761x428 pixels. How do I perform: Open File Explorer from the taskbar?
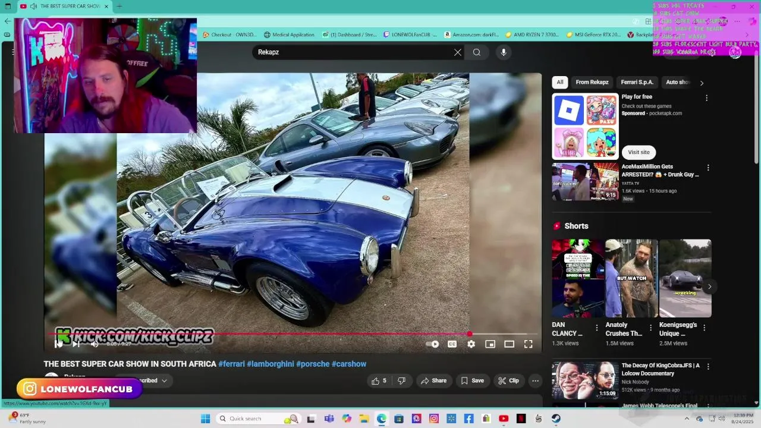(x=364, y=418)
